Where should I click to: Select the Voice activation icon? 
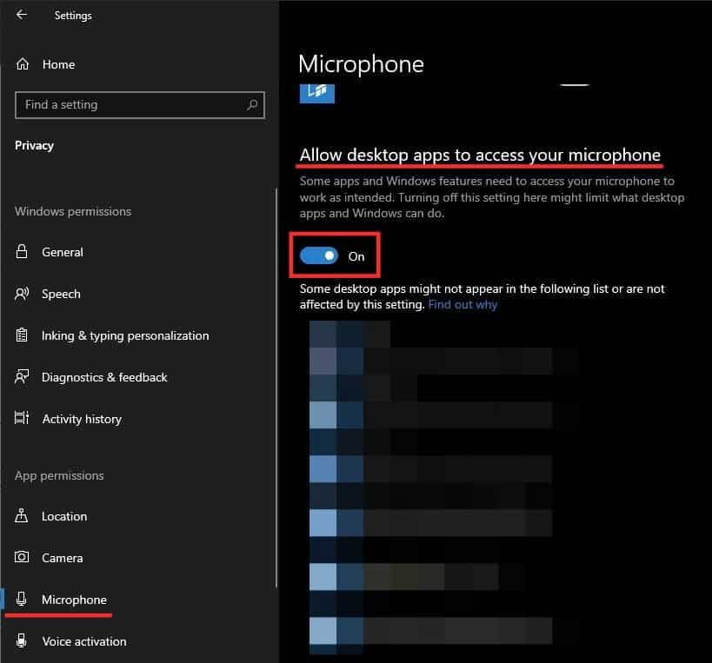(x=23, y=641)
